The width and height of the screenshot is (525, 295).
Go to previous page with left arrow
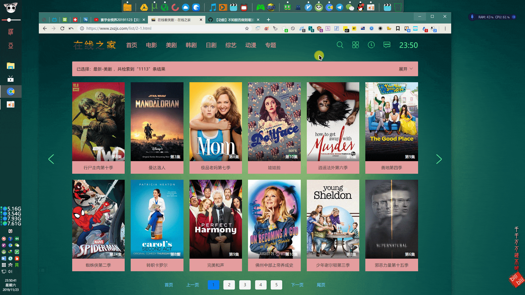tap(51, 159)
